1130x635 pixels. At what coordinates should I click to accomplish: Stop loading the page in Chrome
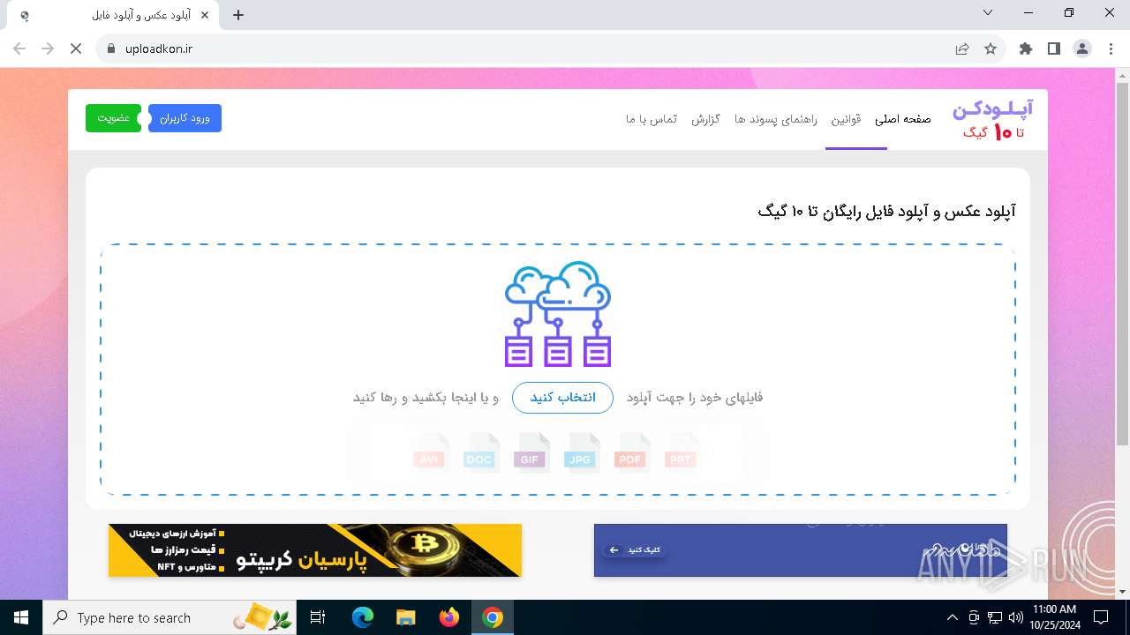tap(75, 49)
